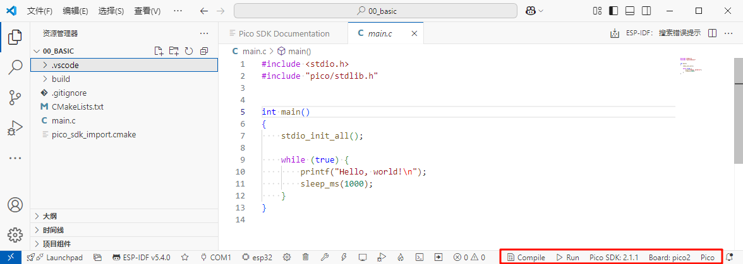Open explorer panel more actions ellipsis
Viewport: 743px width, 264px height.
204,33
